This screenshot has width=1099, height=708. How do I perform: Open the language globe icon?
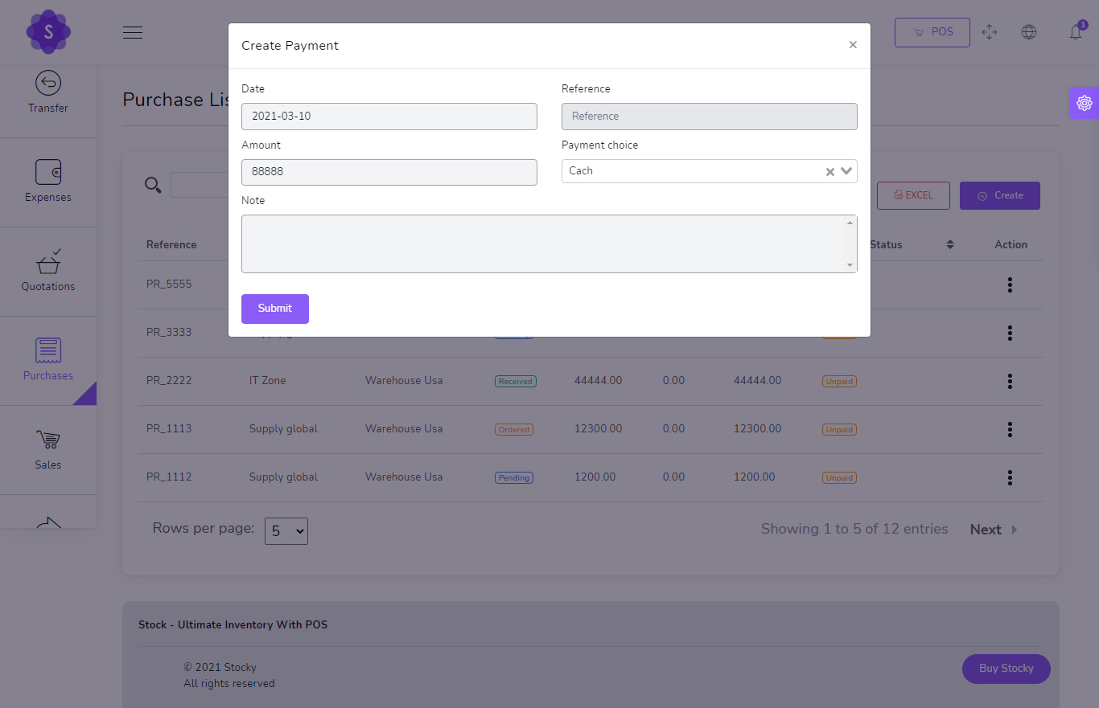point(1029,32)
